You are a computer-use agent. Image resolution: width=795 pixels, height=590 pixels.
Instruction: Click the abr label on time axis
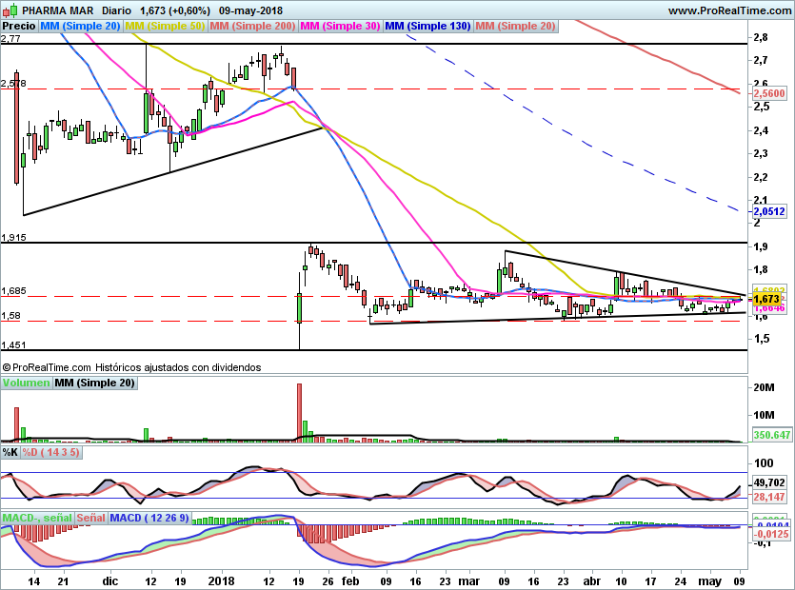point(591,580)
